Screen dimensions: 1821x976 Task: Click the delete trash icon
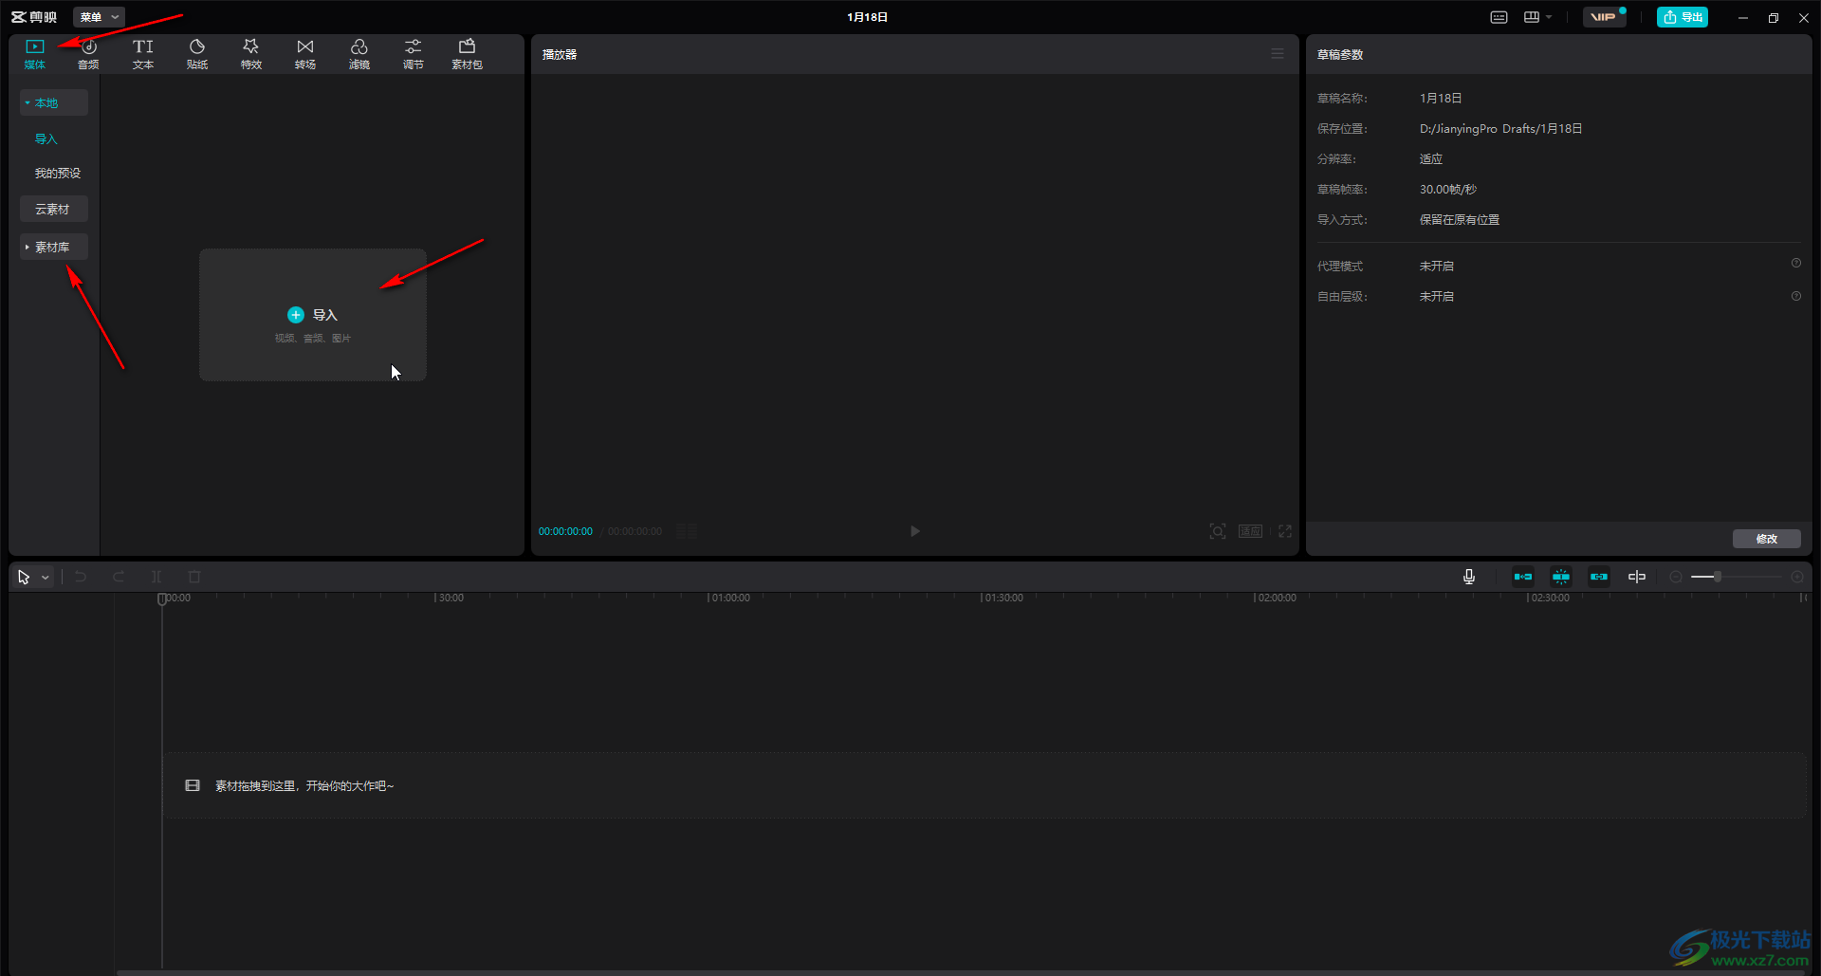tap(194, 577)
